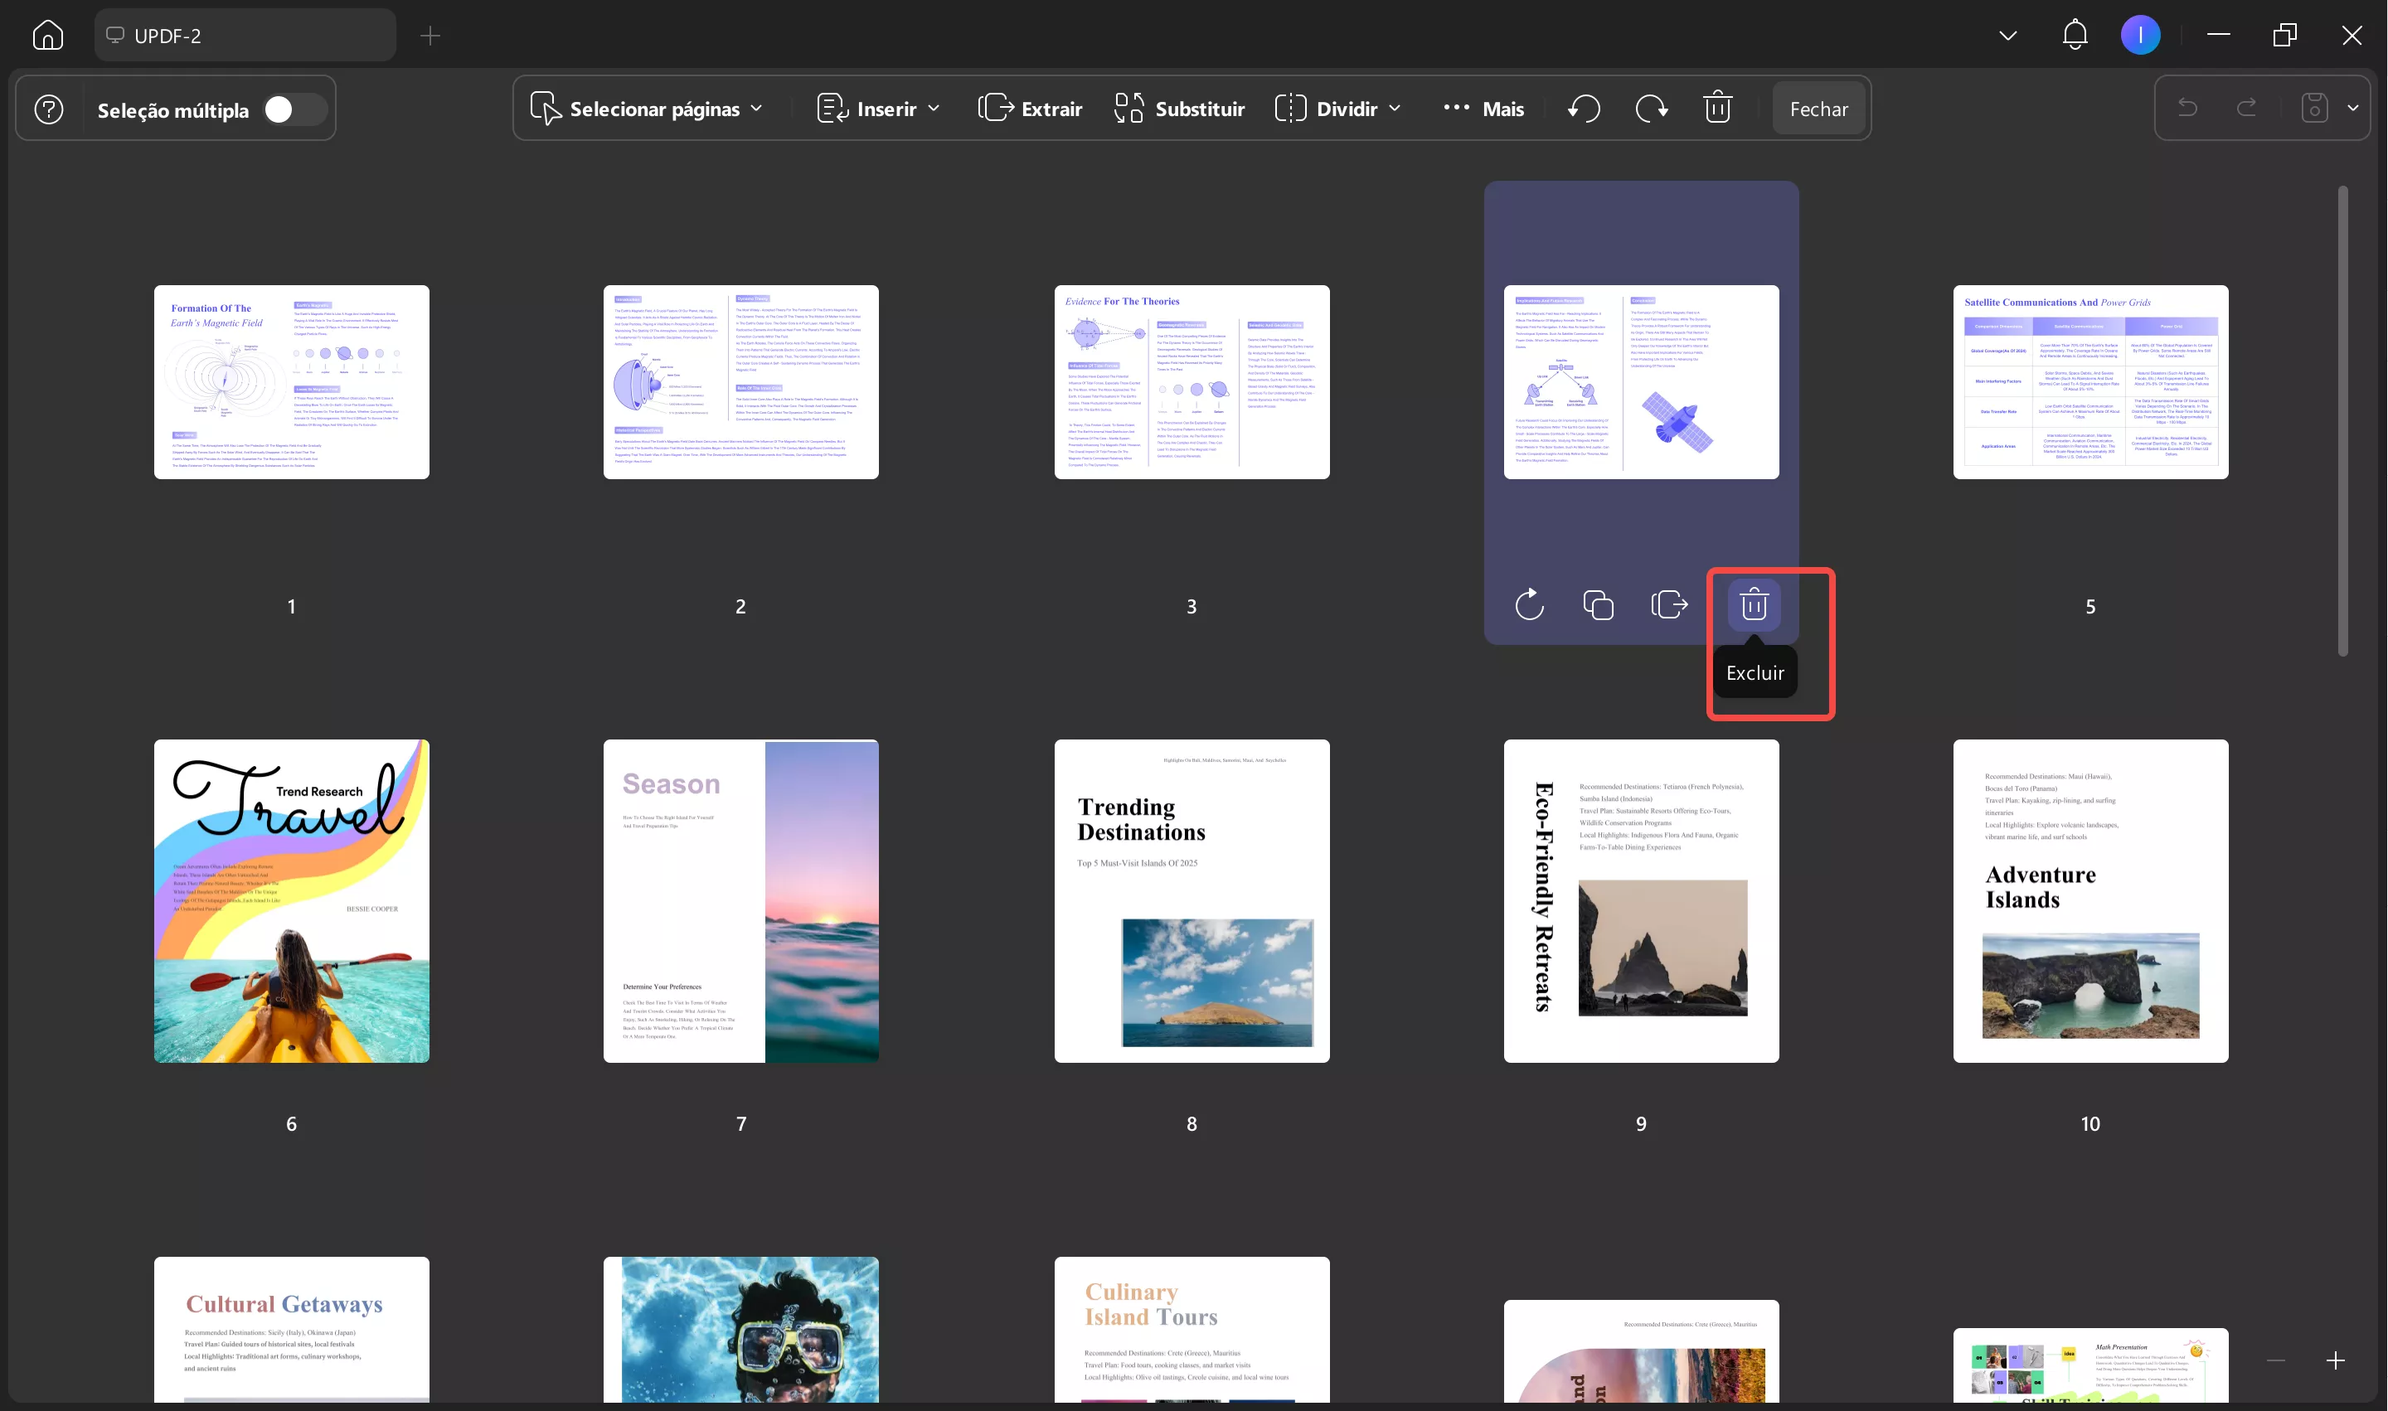Click the Fechar button
This screenshot has height=1411, width=2388.
tap(1818, 109)
